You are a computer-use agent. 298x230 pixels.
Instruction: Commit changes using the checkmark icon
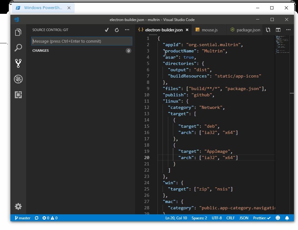click(107, 30)
